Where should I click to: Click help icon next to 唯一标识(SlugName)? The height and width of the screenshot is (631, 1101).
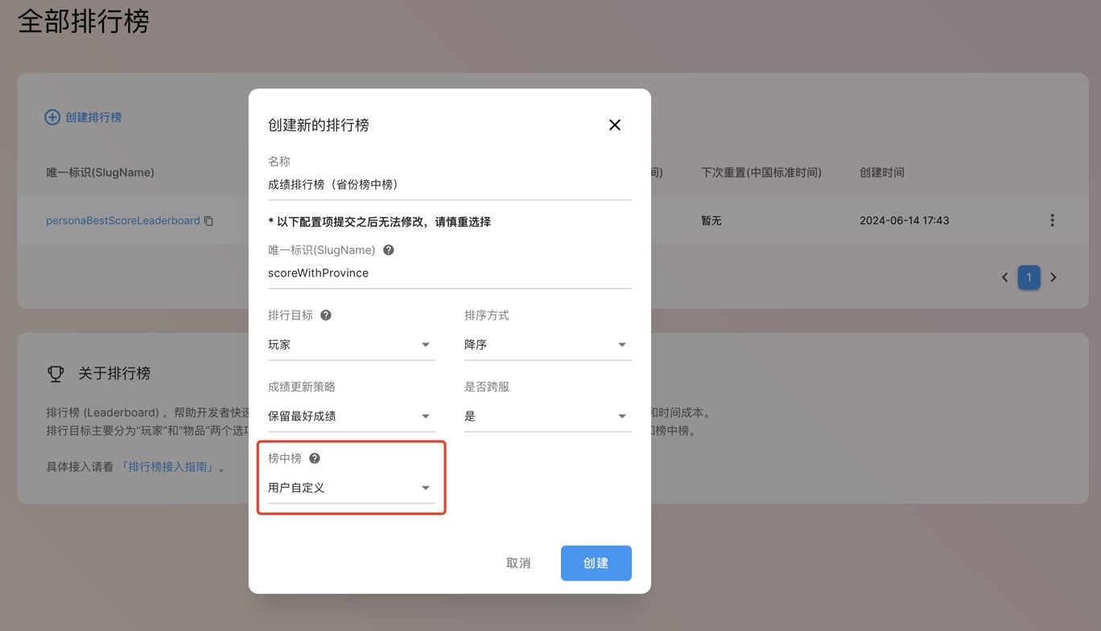click(x=389, y=250)
